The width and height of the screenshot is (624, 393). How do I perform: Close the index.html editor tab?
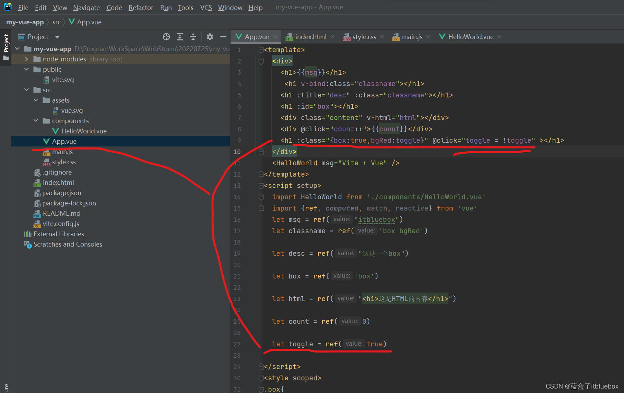[332, 37]
